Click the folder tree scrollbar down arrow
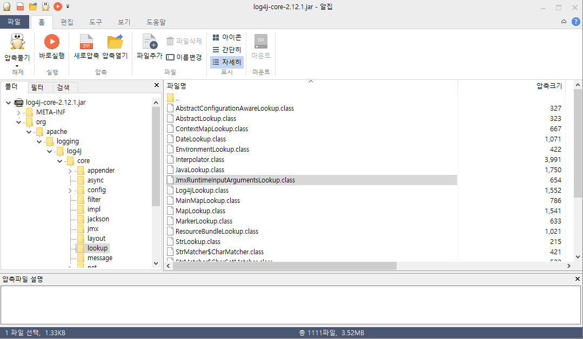 (156, 263)
